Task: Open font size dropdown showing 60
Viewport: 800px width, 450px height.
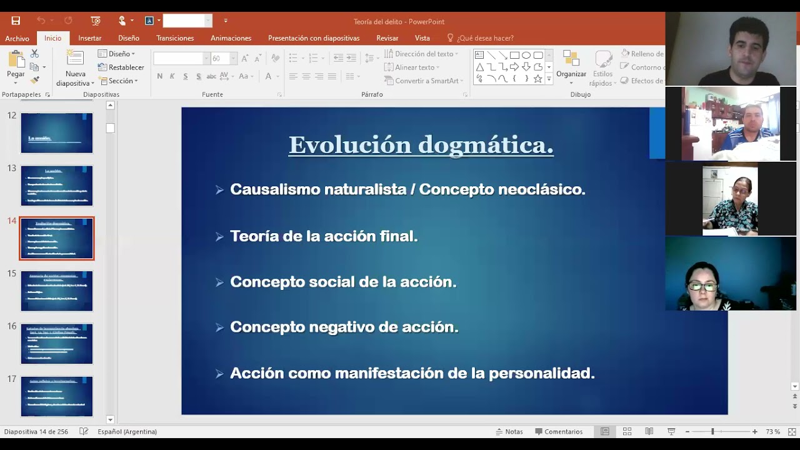Action: pos(234,58)
